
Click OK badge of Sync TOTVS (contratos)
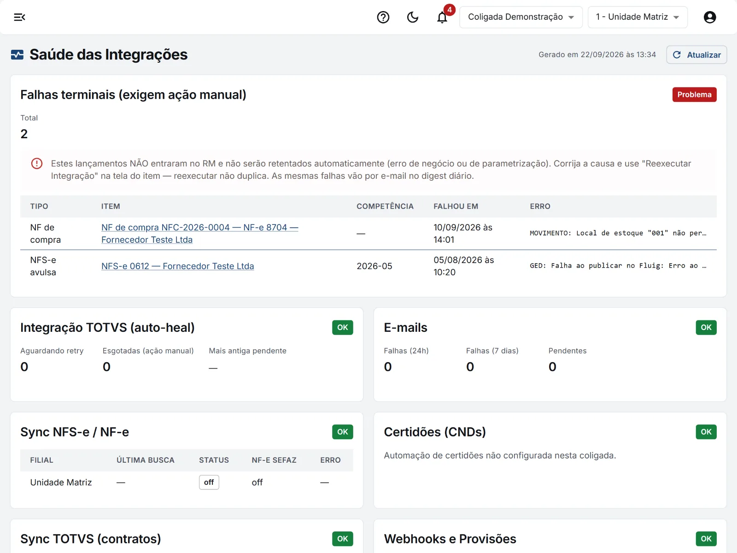[342, 539]
